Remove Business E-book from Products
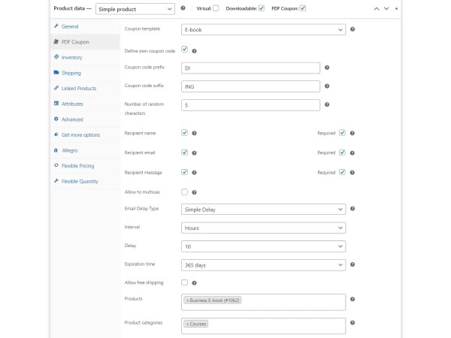 click(188, 300)
